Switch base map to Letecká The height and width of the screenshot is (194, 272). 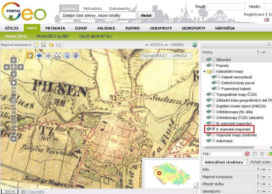pos(179,56)
